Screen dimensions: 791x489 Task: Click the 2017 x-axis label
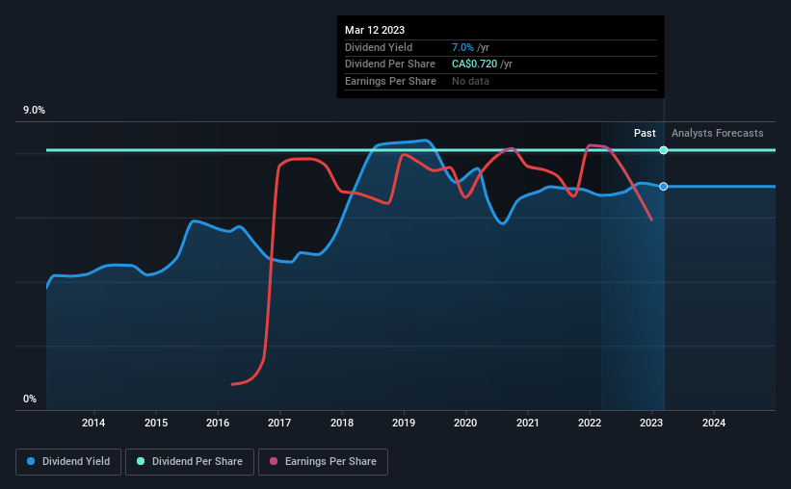279,423
